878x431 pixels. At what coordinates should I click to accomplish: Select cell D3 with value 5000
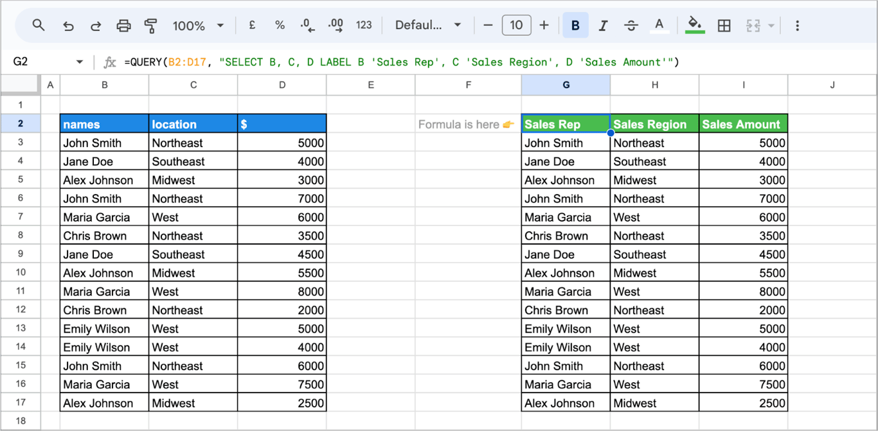coord(282,143)
